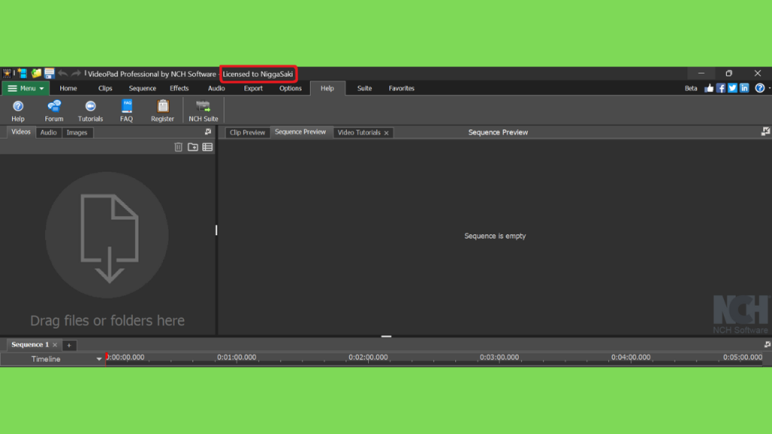Switch the bin to list view

(207, 147)
